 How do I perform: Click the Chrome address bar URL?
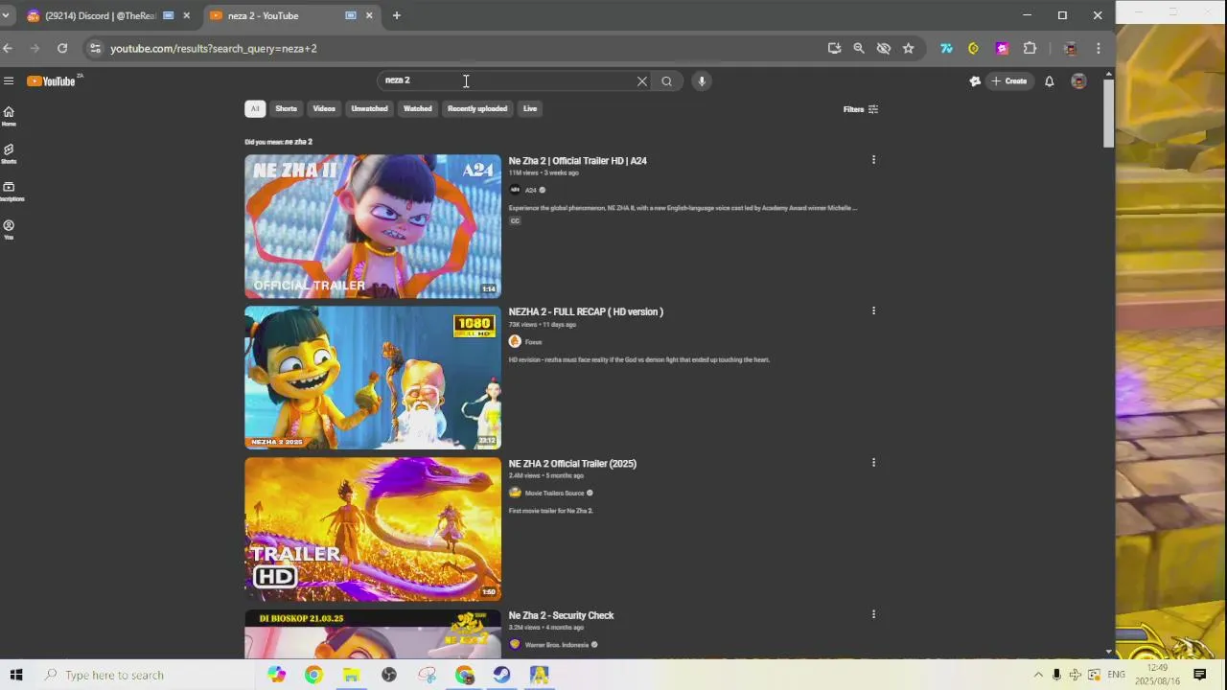click(214, 48)
